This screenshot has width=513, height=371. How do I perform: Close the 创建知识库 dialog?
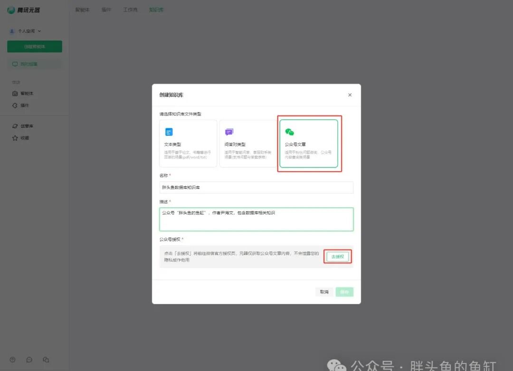350,95
